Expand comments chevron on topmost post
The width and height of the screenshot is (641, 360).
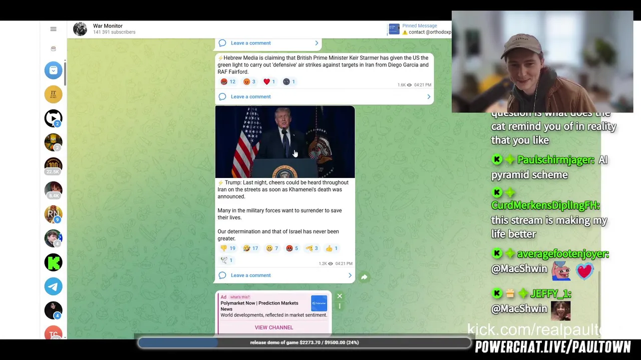tap(316, 43)
